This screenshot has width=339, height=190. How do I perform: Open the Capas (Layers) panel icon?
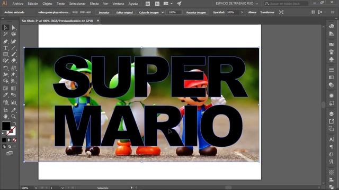pos(331,114)
